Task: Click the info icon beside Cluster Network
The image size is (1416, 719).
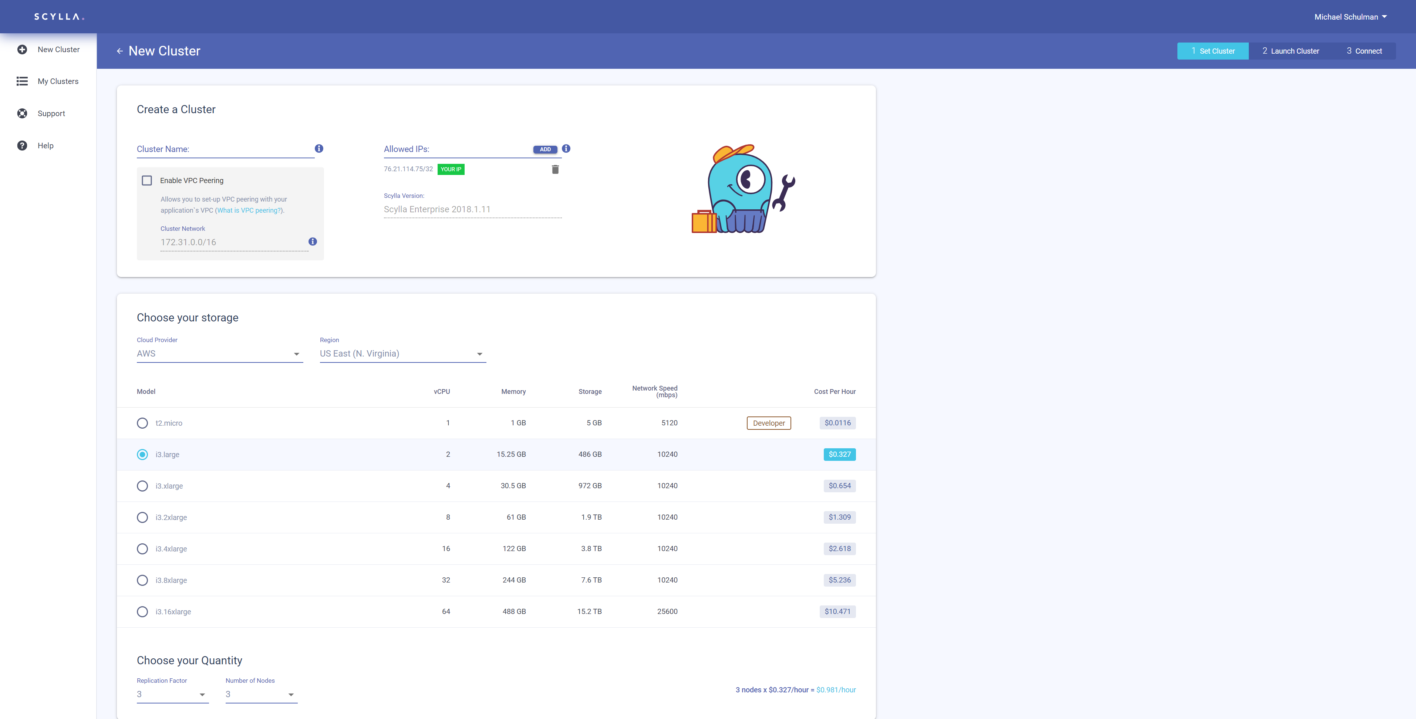Action: coord(313,241)
